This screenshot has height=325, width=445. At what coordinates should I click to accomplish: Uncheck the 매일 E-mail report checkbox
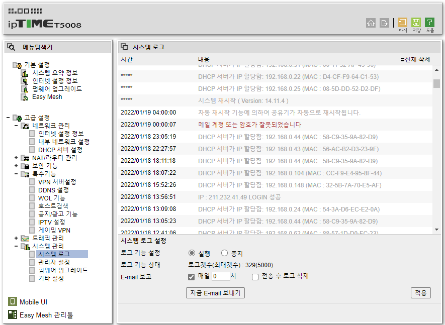pos(191,277)
